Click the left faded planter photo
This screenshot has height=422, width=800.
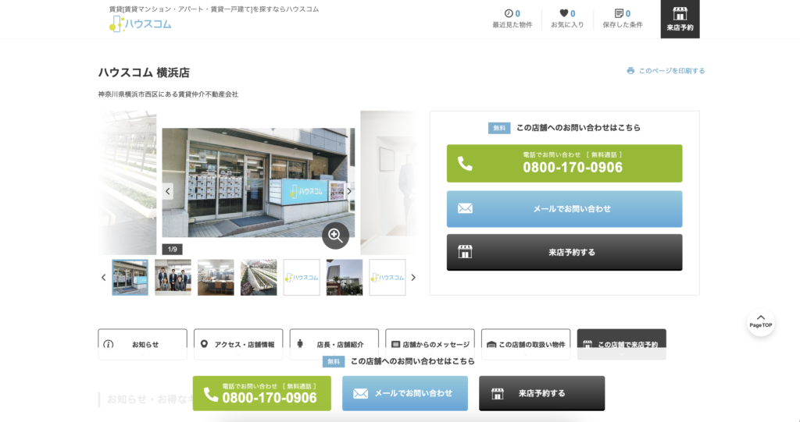pos(127,183)
